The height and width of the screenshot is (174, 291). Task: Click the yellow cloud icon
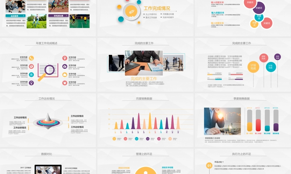[65, 75]
